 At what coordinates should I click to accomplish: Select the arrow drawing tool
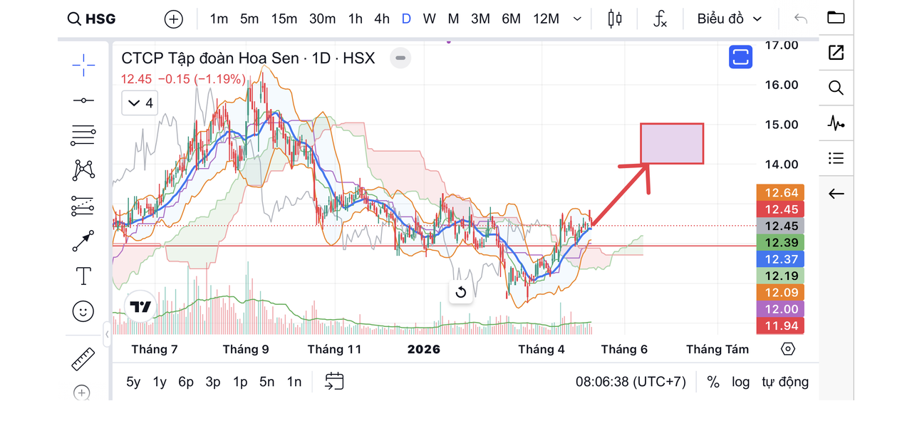coord(83,241)
